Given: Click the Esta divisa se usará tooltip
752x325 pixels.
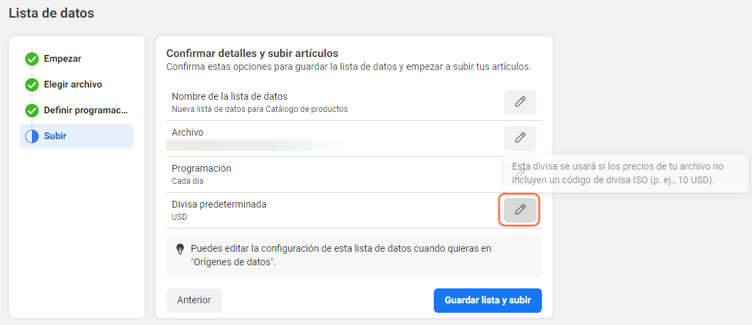Looking at the screenshot, I should coord(626,173).
